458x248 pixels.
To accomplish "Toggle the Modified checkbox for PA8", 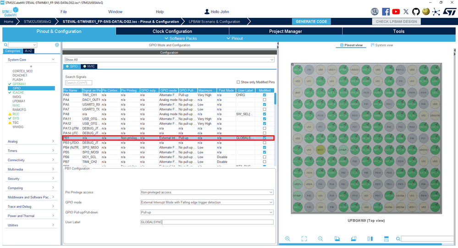I will (x=265, y=114).
